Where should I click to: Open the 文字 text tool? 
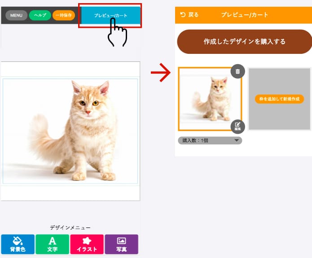point(53,244)
